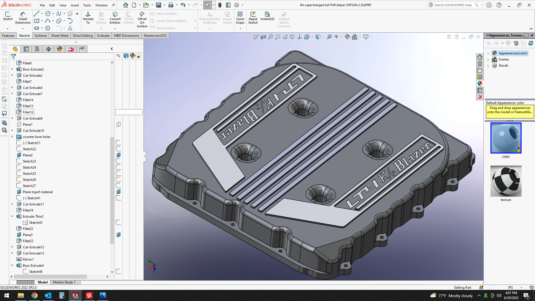The height and width of the screenshot is (301, 535).
Task: Pin the Appearances task pane
Action: [x=532, y=35]
